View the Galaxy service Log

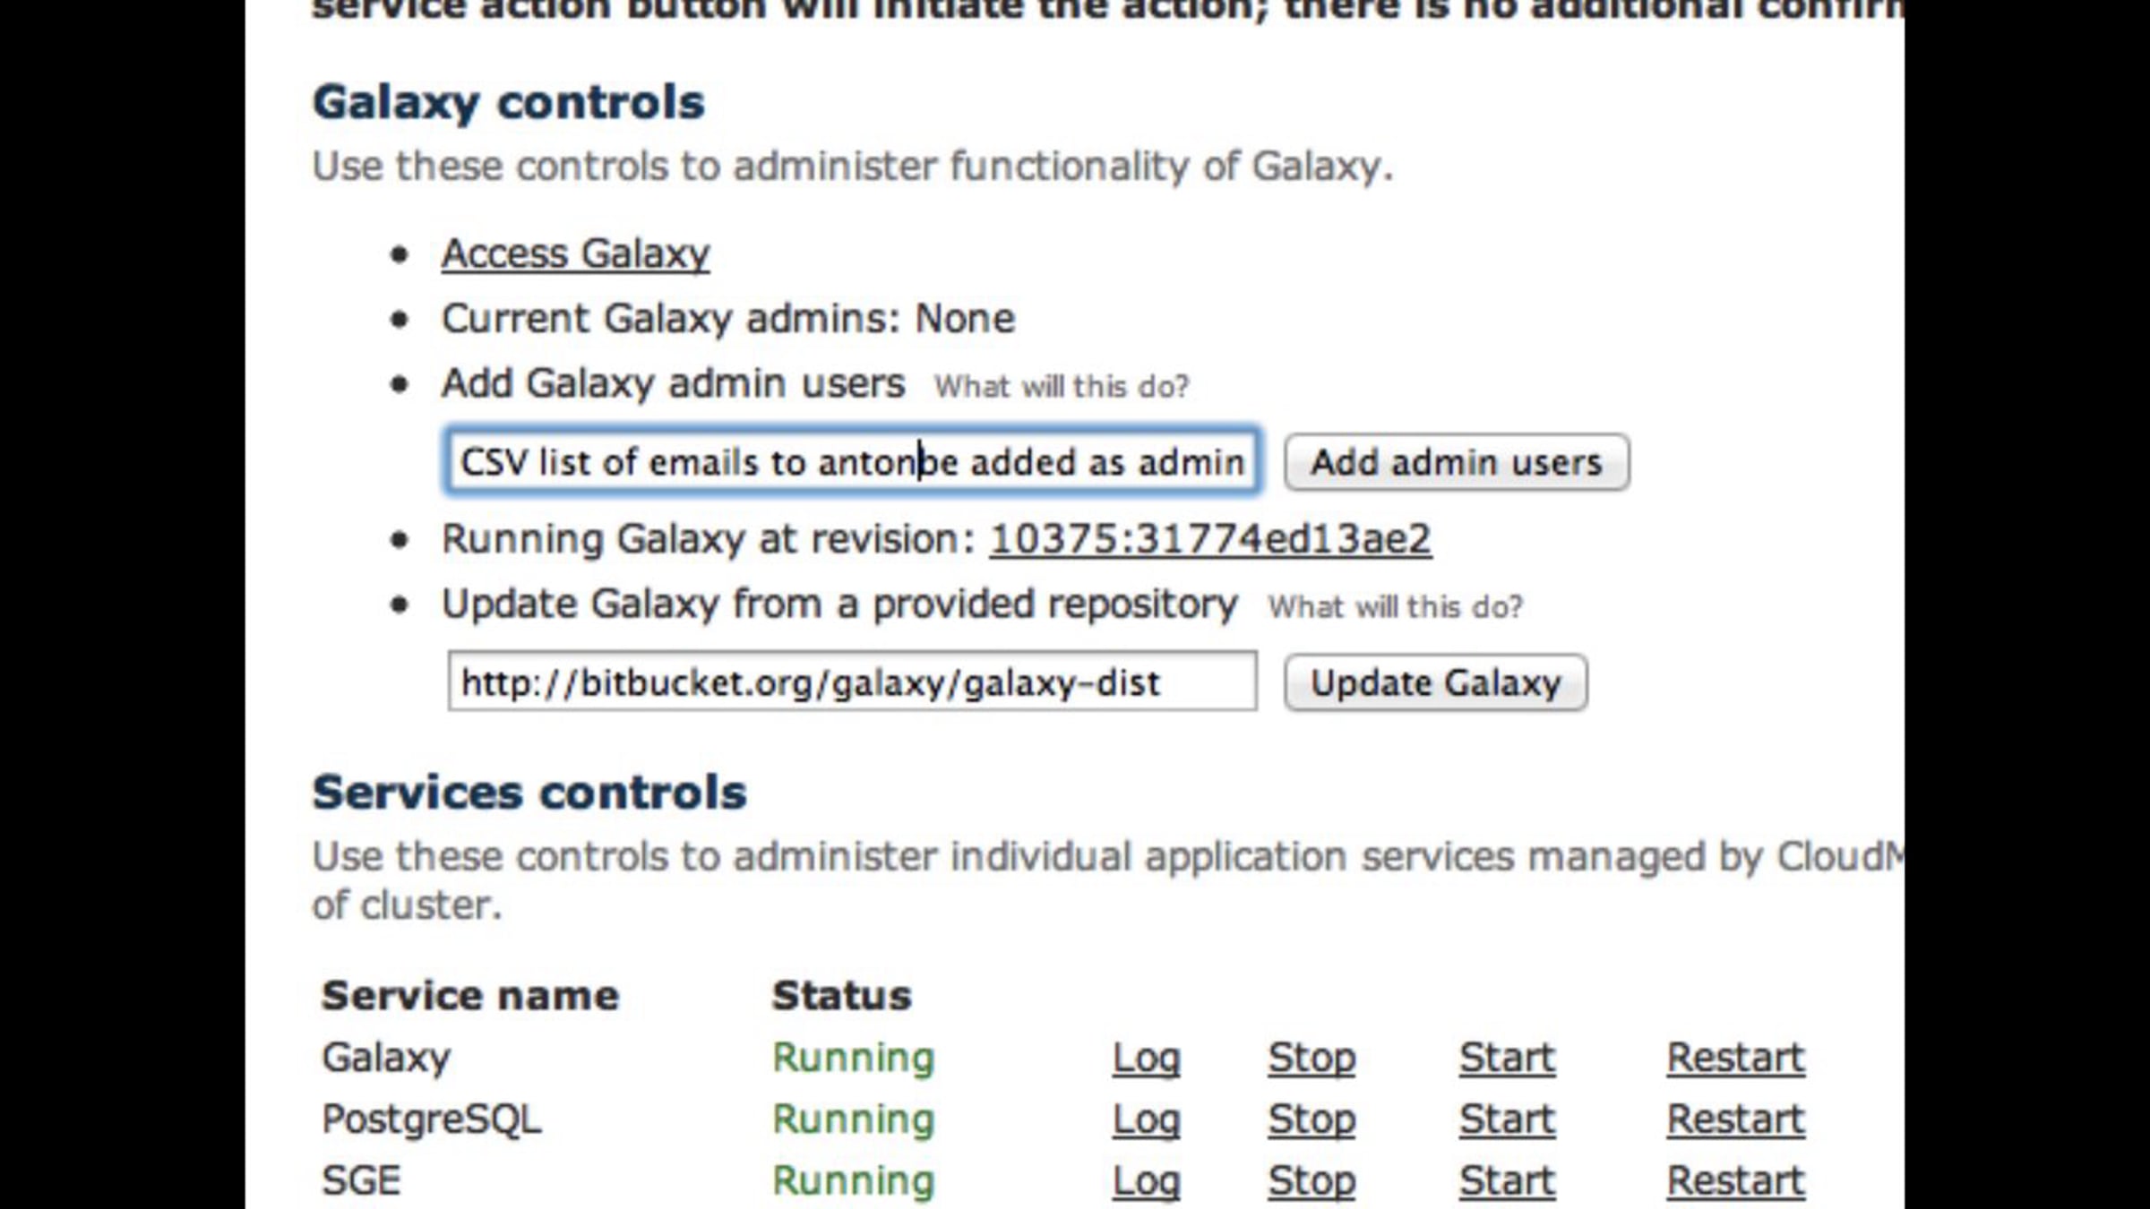point(1146,1058)
